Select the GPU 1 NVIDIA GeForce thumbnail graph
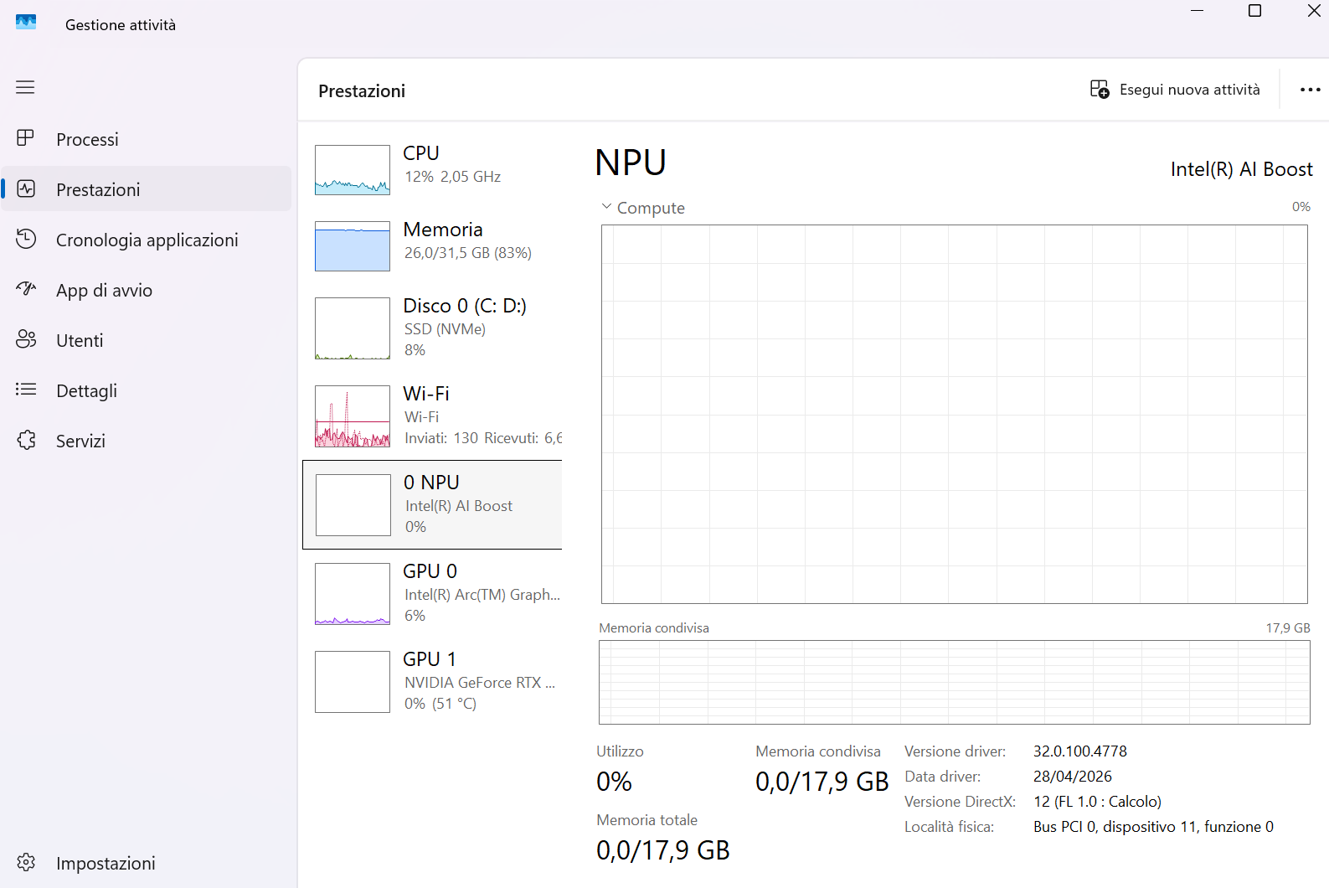The image size is (1329, 888). click(x=353, y=682)
